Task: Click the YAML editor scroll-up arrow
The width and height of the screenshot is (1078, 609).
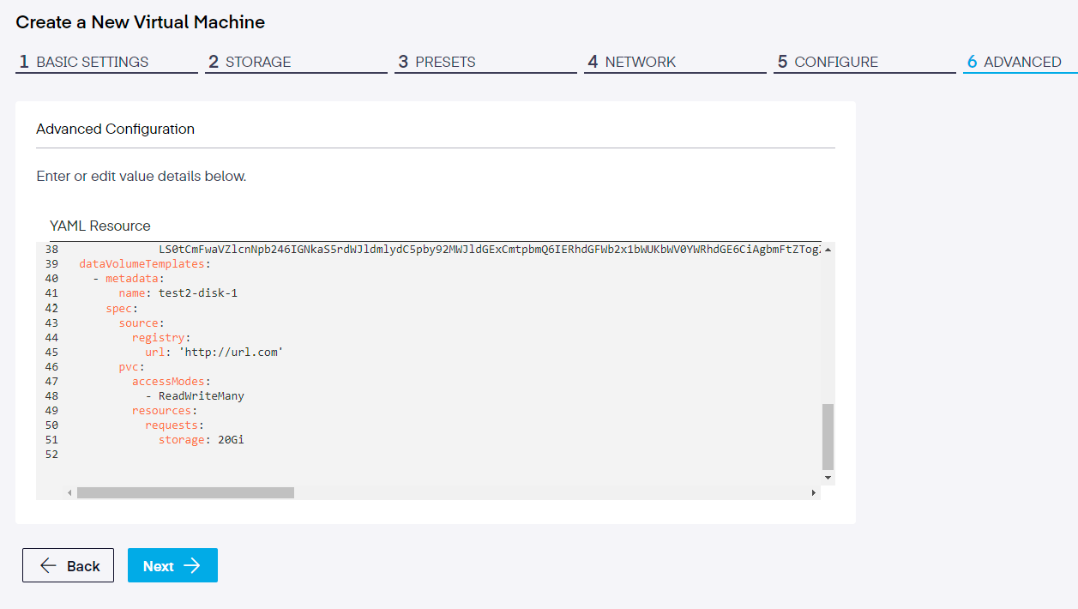Action: point(828,250)
